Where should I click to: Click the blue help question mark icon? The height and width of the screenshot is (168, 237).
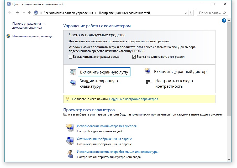click(224, 20)
